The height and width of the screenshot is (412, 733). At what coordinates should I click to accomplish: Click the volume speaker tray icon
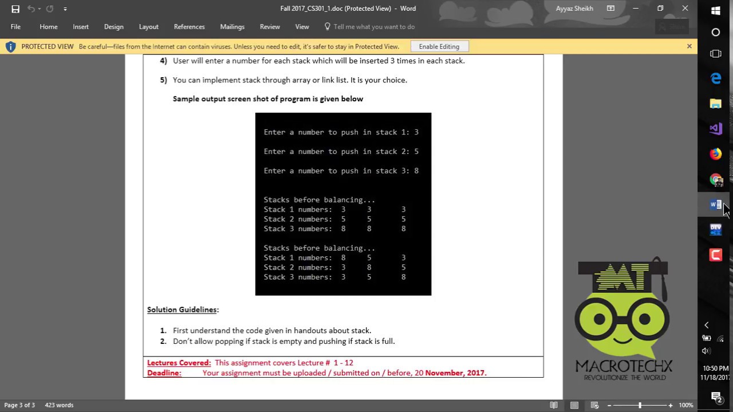[706, 351]
